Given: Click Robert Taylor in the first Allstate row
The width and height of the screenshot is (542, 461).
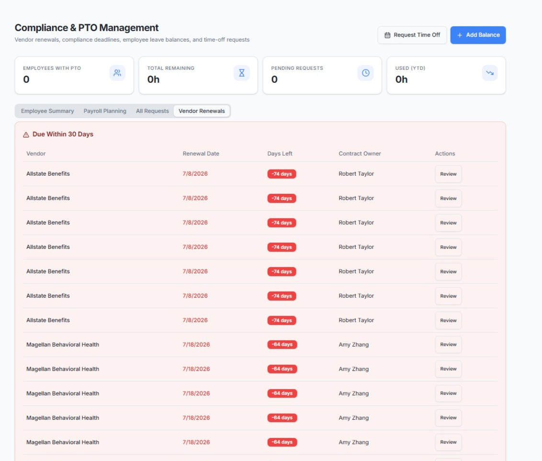Looking at the screenshot, I should click(x=356, y=174).
